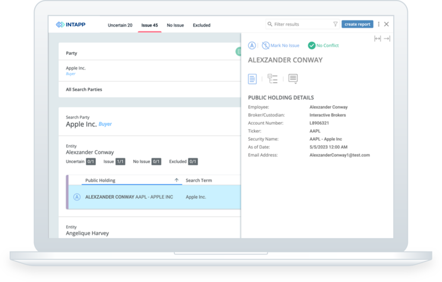Click the Apple Inc. search term cell

tap(196, 197)
